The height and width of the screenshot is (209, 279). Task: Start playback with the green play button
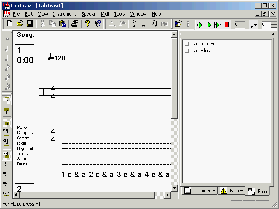pos(209,24)
